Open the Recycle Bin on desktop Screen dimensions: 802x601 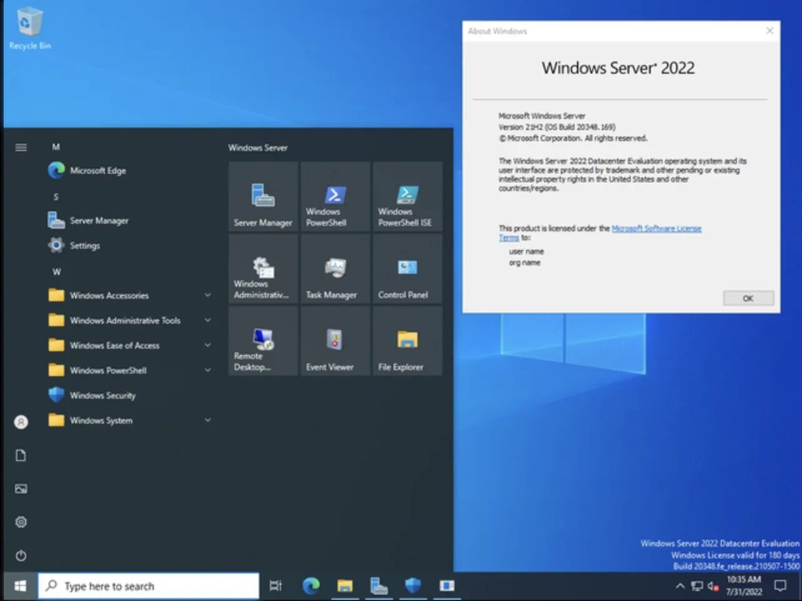point(29,29)
